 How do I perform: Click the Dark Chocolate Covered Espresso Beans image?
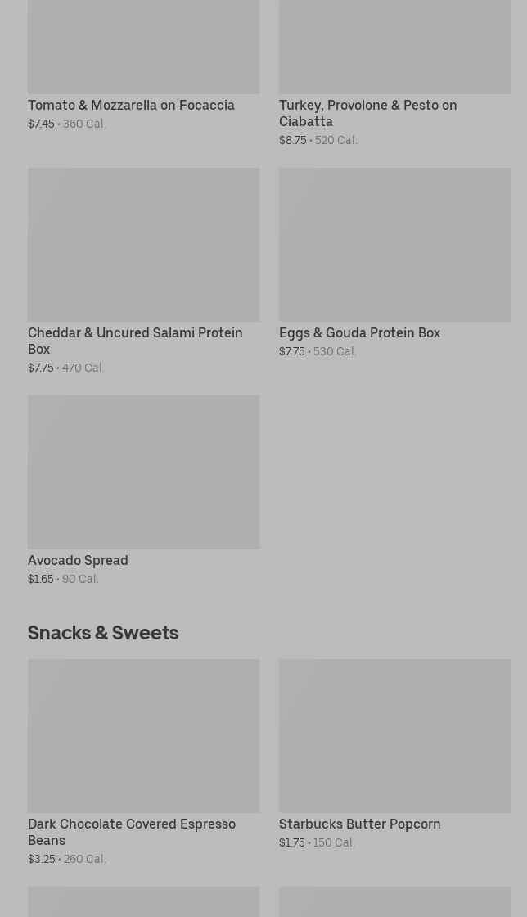143,736
